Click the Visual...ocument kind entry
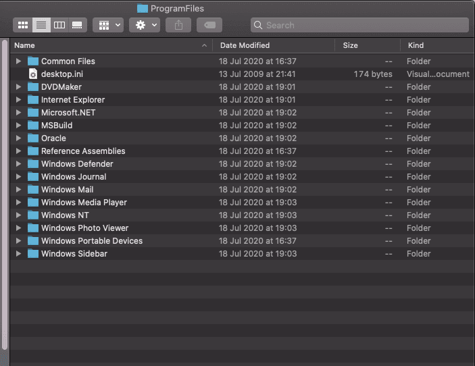The image size is (475, 366). click(438, 74)
